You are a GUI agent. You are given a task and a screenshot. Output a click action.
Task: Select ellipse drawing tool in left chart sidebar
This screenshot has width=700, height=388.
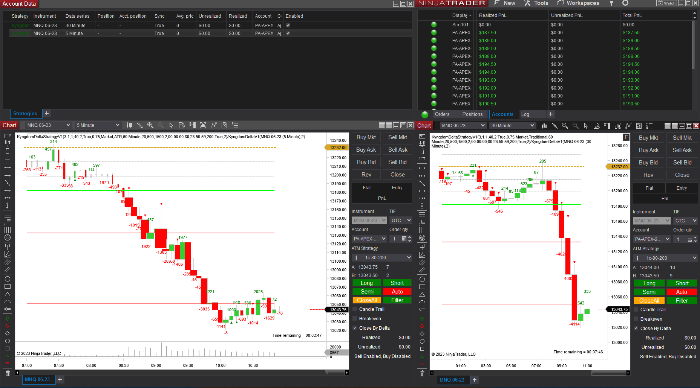coord(7,279)
